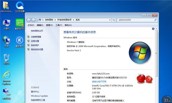Image resolution: width=172 pixels, height=103 pixels.
Task: Click the vertical scrollbar thumb in system window
Action: (x=156, y=53)
